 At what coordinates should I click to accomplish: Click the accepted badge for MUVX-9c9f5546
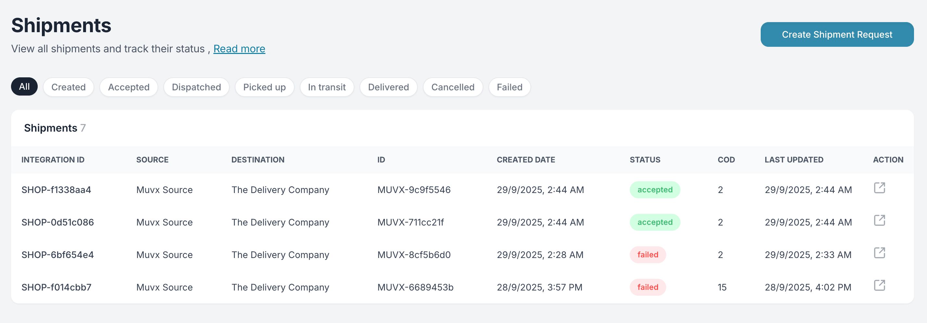point(654,190)
